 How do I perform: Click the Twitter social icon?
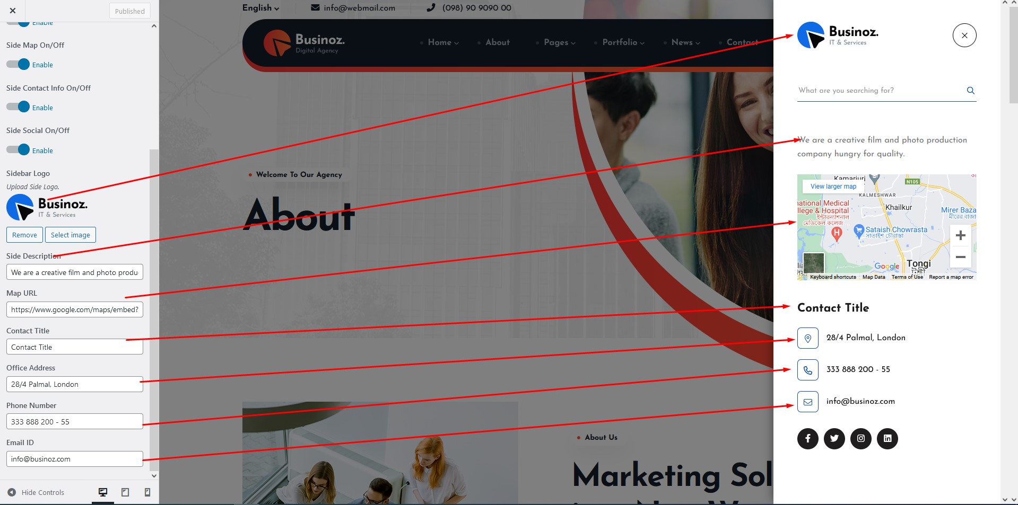coord(834,438)
